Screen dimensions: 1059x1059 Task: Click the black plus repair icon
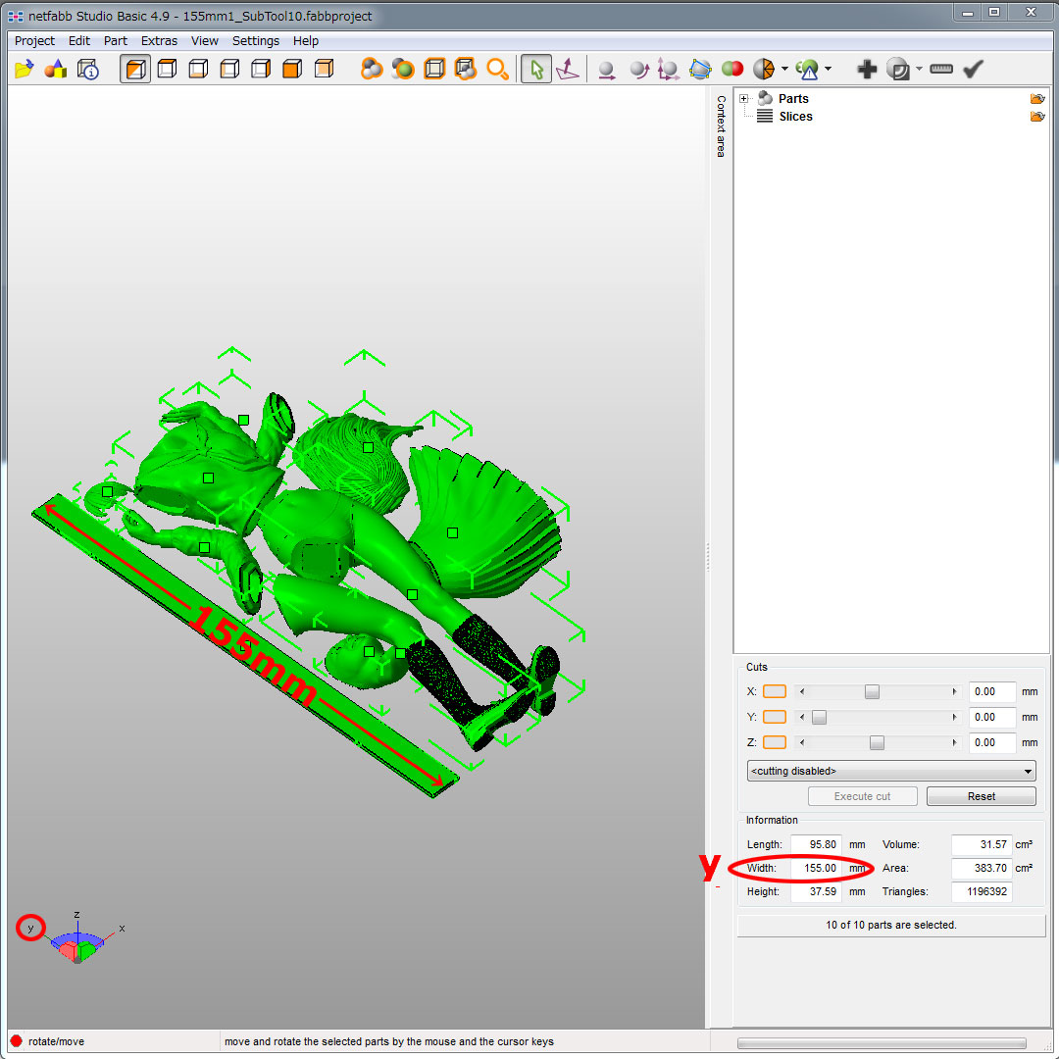point(867,69)
